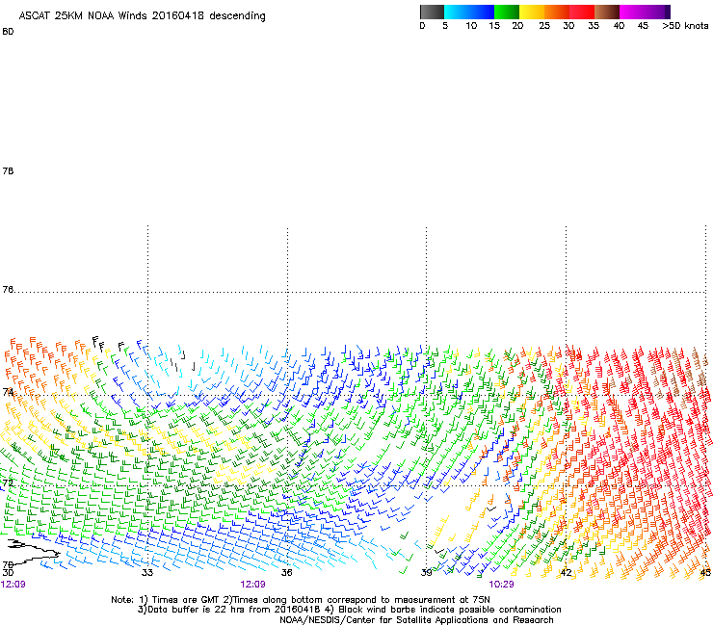Click the title 'ASCAT 25KM NOAA Winds 20160418 descending'
The height and width of the screenshot is (626, 713).
point(142,16)
